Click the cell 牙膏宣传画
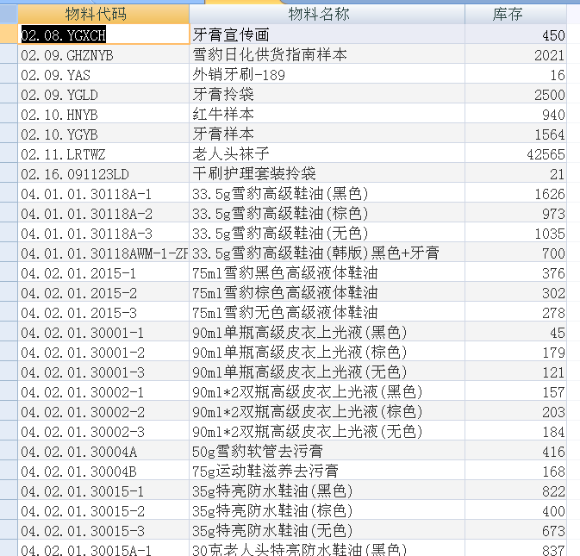Screen dimensions: 580x556 327,34
